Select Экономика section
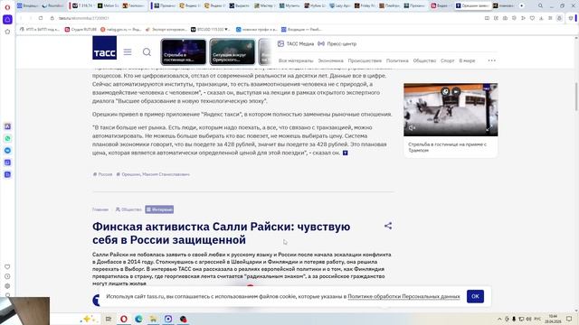Screen dimensions: 579x325 point(330,60)
